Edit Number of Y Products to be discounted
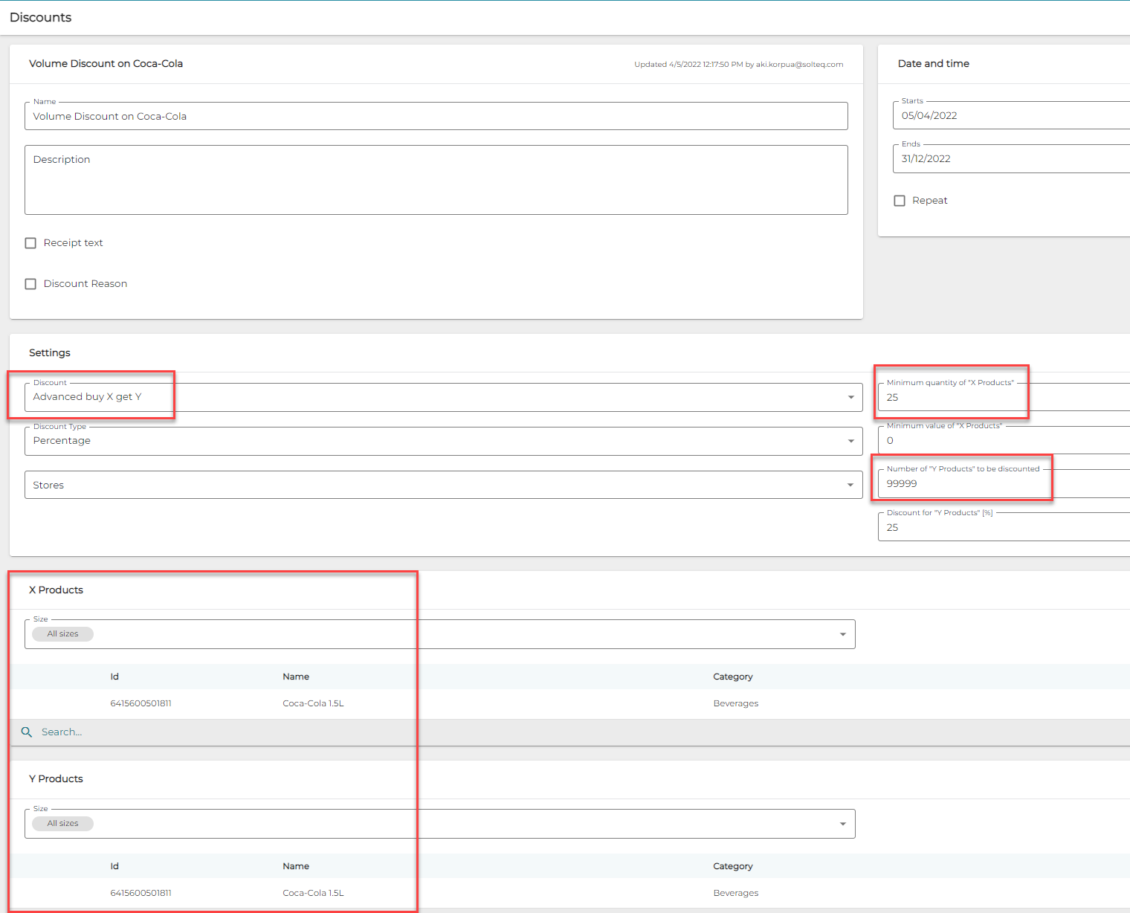This screenshot has width=1130, height=913. coord(1004,484)
